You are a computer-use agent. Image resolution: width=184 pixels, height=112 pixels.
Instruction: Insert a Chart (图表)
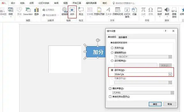point(37,11)
